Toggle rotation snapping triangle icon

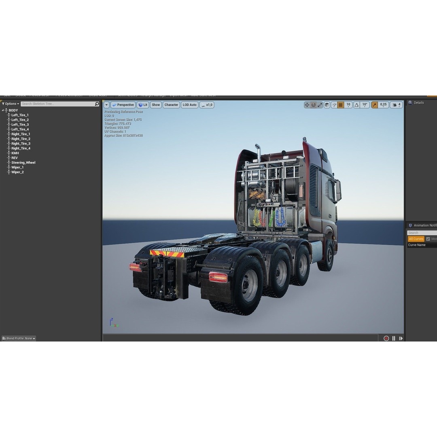tap(356, 105)
